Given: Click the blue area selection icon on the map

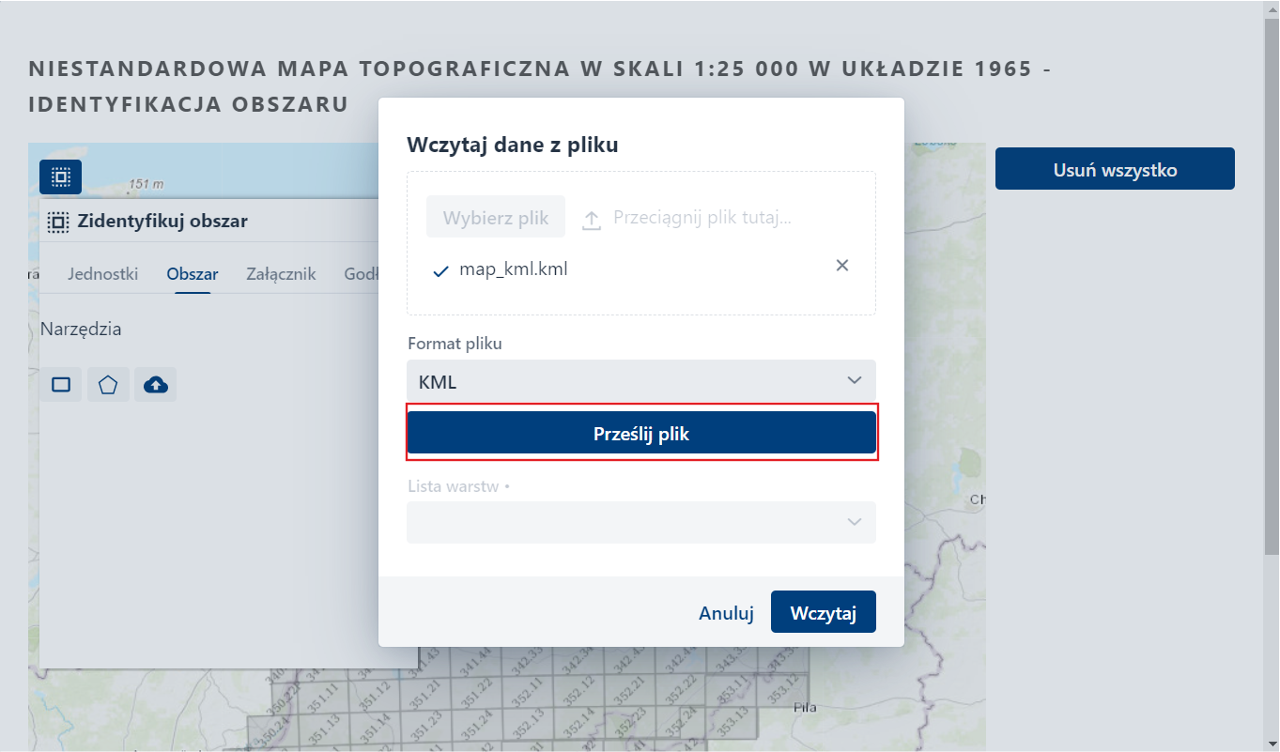Looking at the screenshot, I should click(x=60, y=176).
